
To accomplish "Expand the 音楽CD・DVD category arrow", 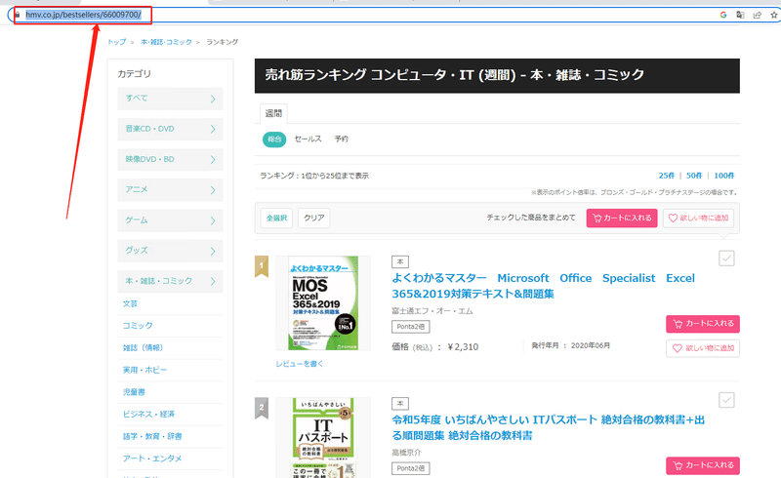I will (x=213, y=130).
